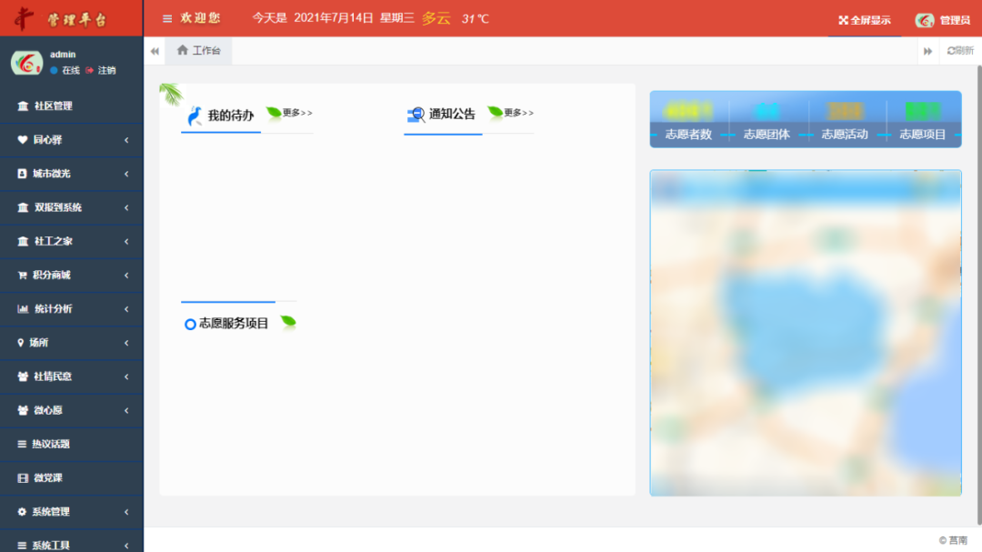Click the 通知公告 search icon
This screenshot has width=982, height=552.
coord(416,115)
